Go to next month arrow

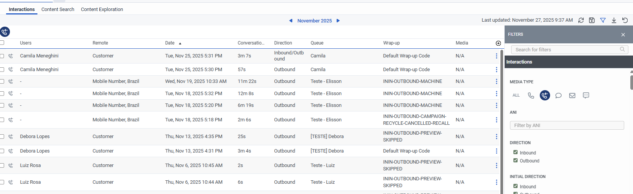[x=338, y=21]
